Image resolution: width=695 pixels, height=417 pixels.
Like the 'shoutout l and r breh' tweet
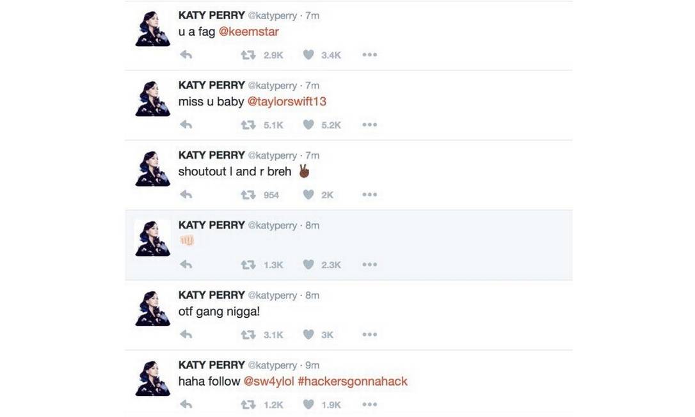308,195
